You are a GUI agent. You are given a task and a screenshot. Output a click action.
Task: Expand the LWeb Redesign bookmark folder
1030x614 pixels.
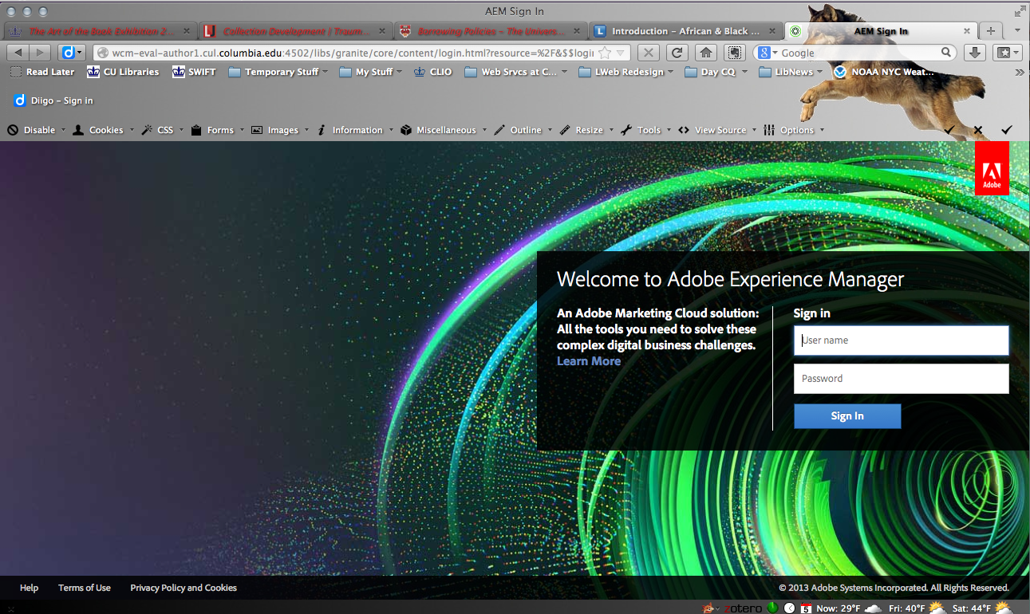[625, 72]
